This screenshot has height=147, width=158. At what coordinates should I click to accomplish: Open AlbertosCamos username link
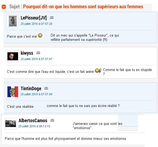[x=33, y=121]
